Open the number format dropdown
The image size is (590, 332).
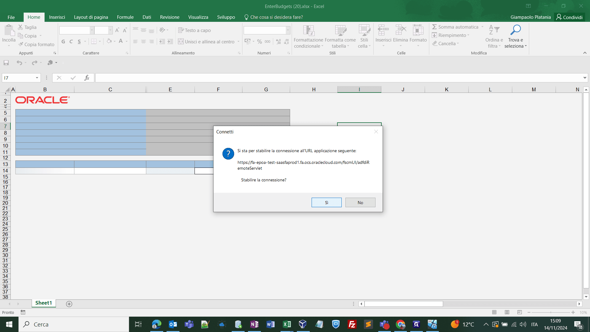point(288,30)
